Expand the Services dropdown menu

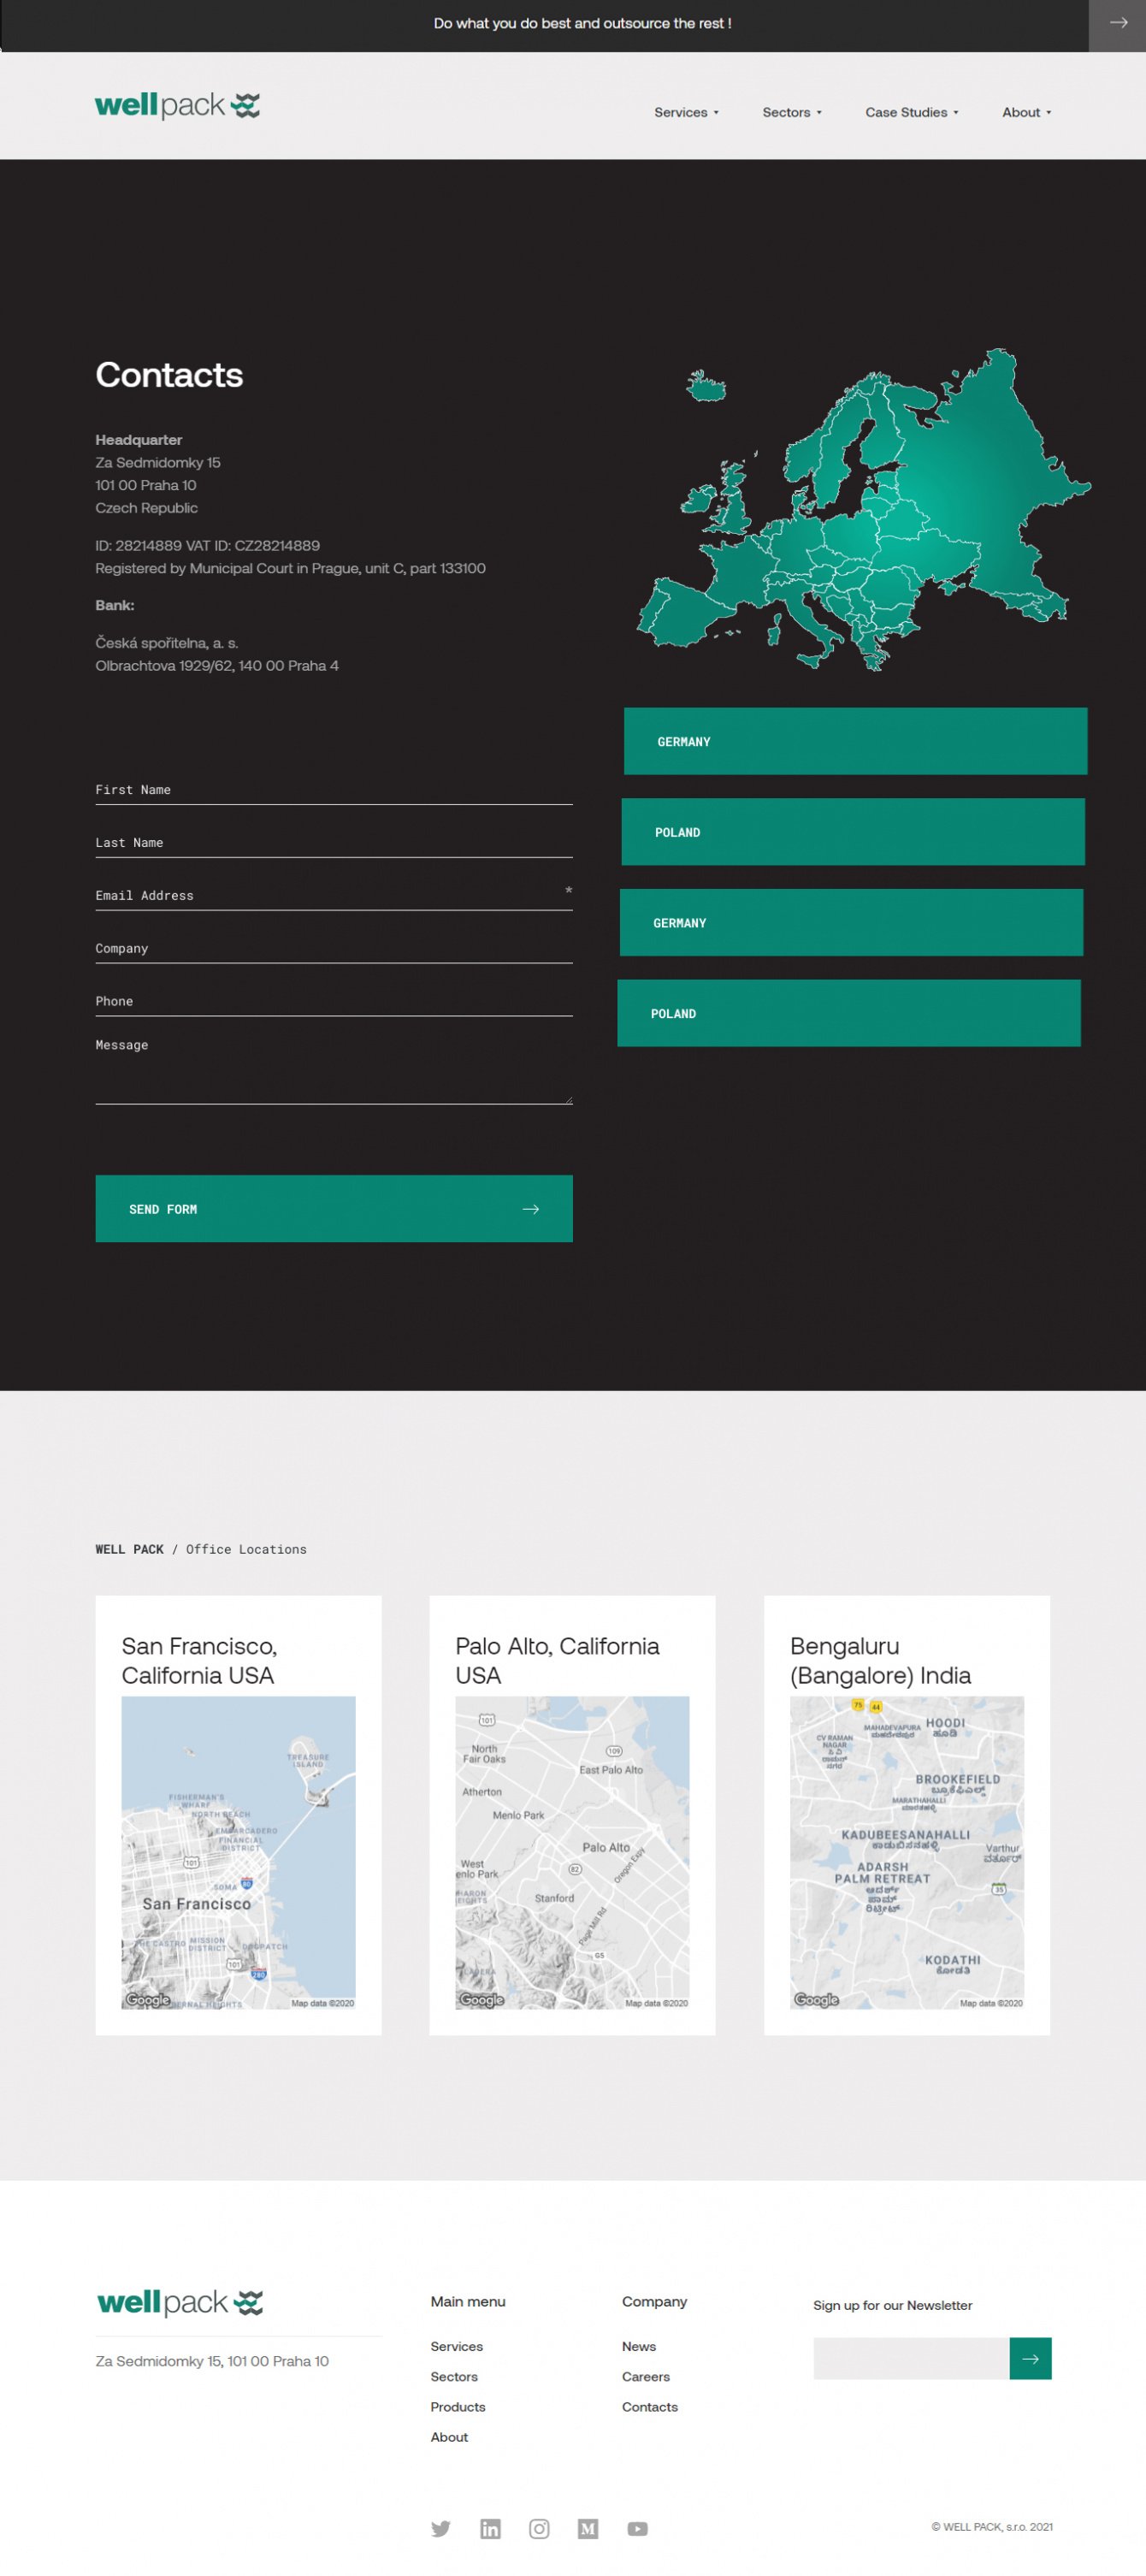click(686, 112)
